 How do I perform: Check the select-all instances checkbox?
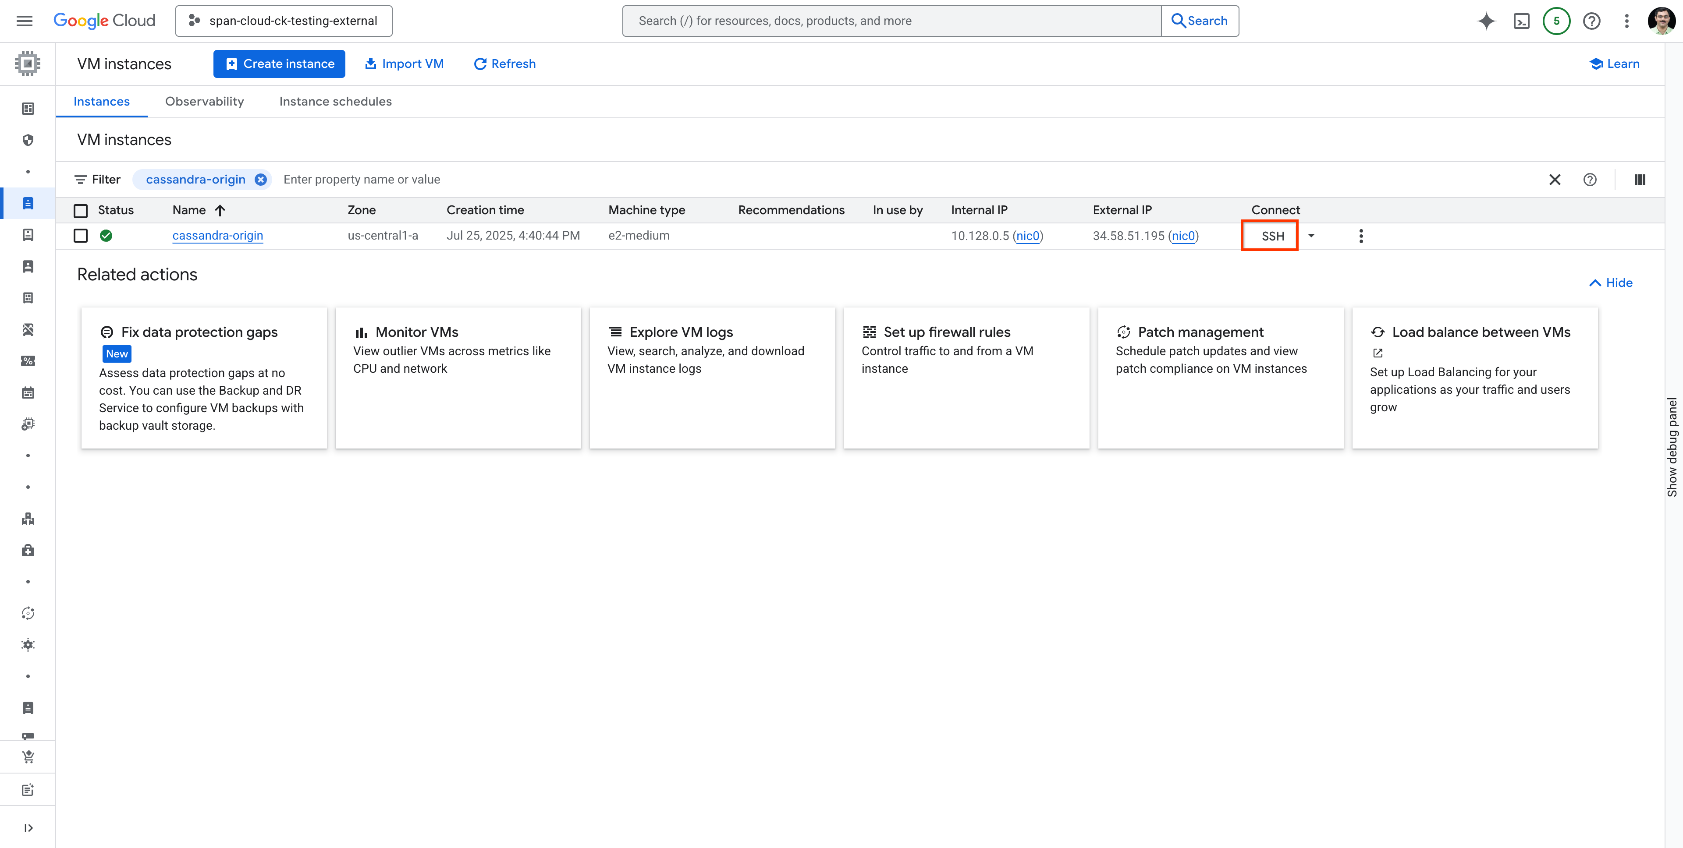pos(80,210)
